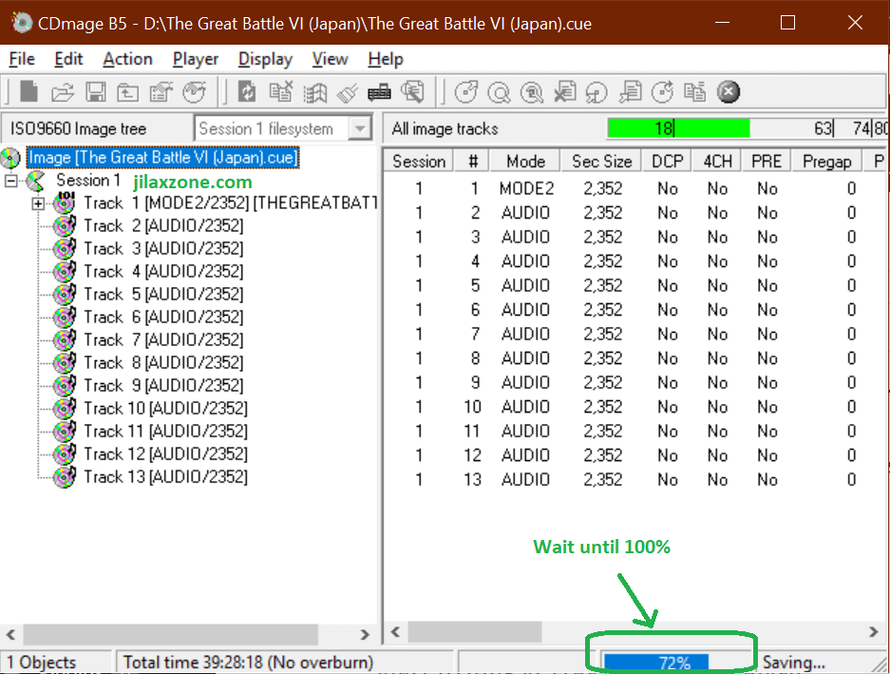Click the document with arrow toolbar icon
The height and width of the screenshot is (674, 890).
coord(630,91)
